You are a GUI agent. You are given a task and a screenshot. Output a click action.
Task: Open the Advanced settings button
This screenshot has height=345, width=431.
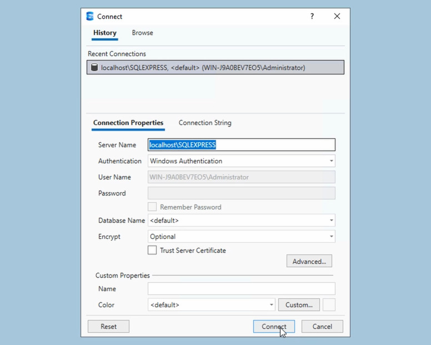pyautogui.click(x=309, y=261)
